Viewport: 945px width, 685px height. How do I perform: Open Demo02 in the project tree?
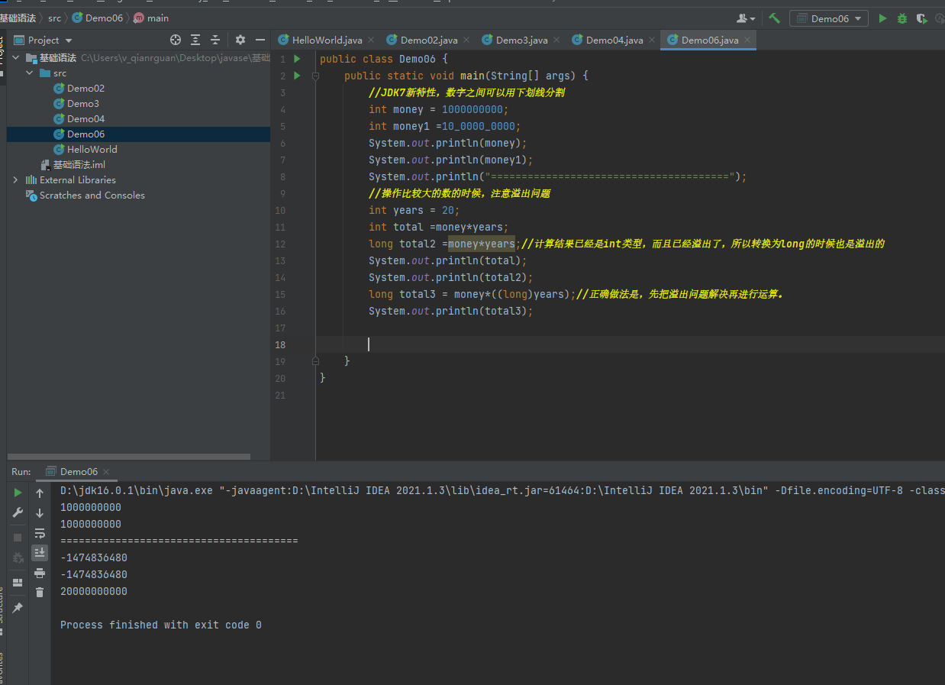pyautogui.click(x=85, y=89)
